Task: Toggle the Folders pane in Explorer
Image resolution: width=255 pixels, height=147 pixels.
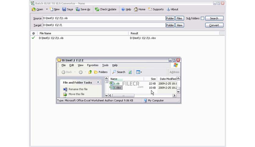Action: point(101,72)
